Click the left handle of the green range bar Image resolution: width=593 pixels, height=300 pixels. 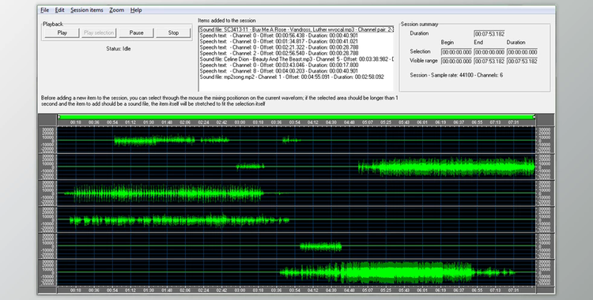[x=59, y=117]
